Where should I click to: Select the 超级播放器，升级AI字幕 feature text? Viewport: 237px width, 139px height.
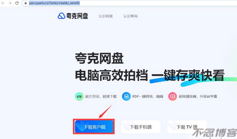coord(198,96)
